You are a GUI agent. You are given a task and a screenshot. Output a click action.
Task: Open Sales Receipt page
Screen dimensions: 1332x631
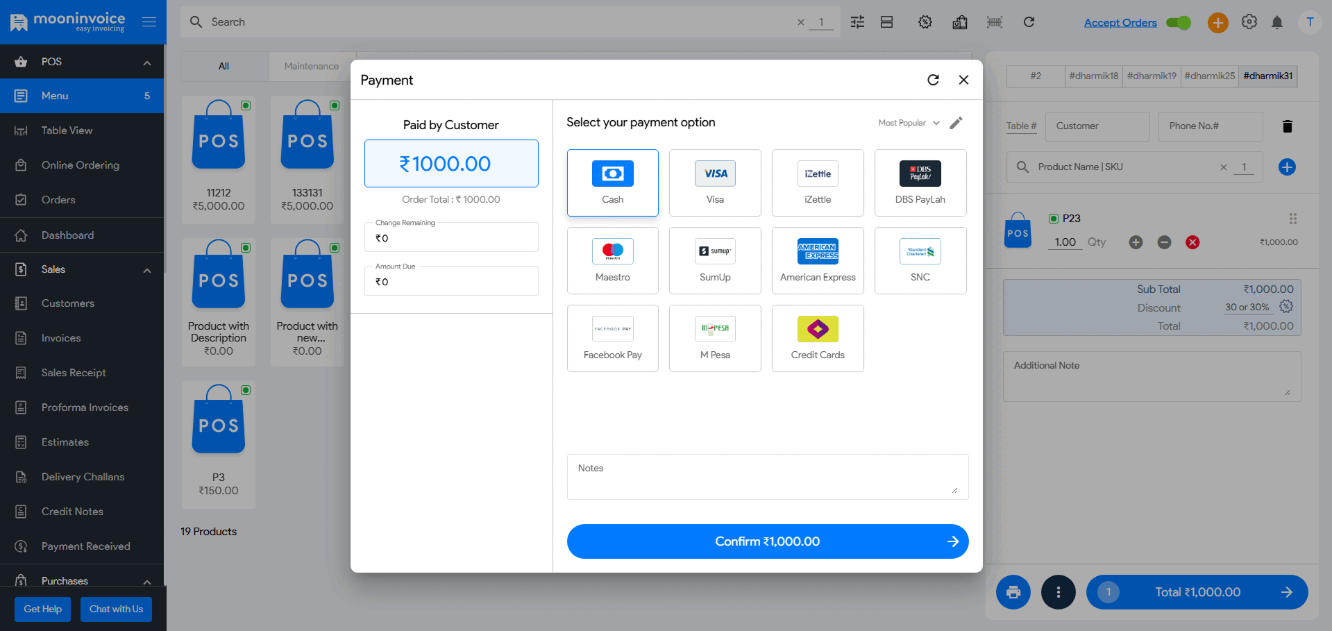click(82, 373)
